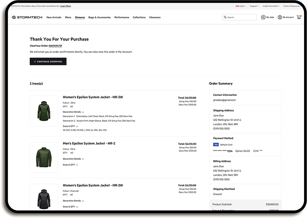The image size is (307, 218).
Task: Click the Learn More COVID-19 link
Action: [x=66, y=6]
